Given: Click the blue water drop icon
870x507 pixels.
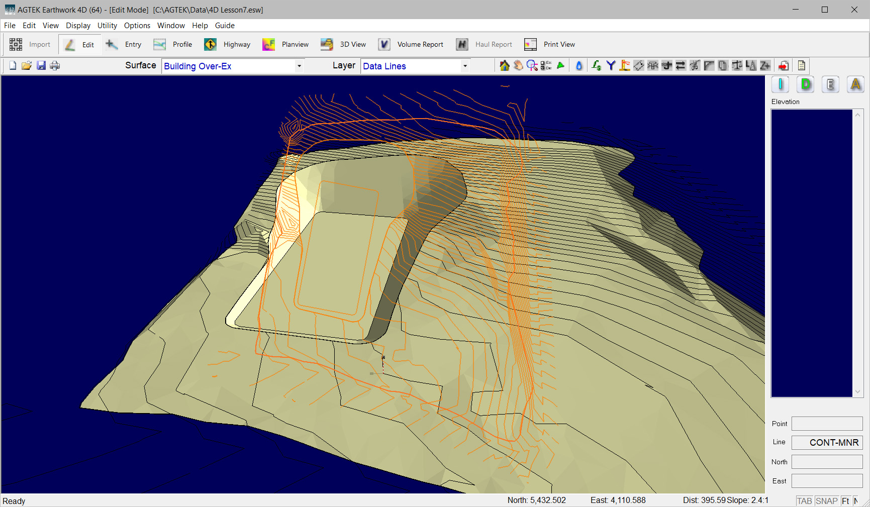Looking at the screenshot, I should (x=579, y=66).
